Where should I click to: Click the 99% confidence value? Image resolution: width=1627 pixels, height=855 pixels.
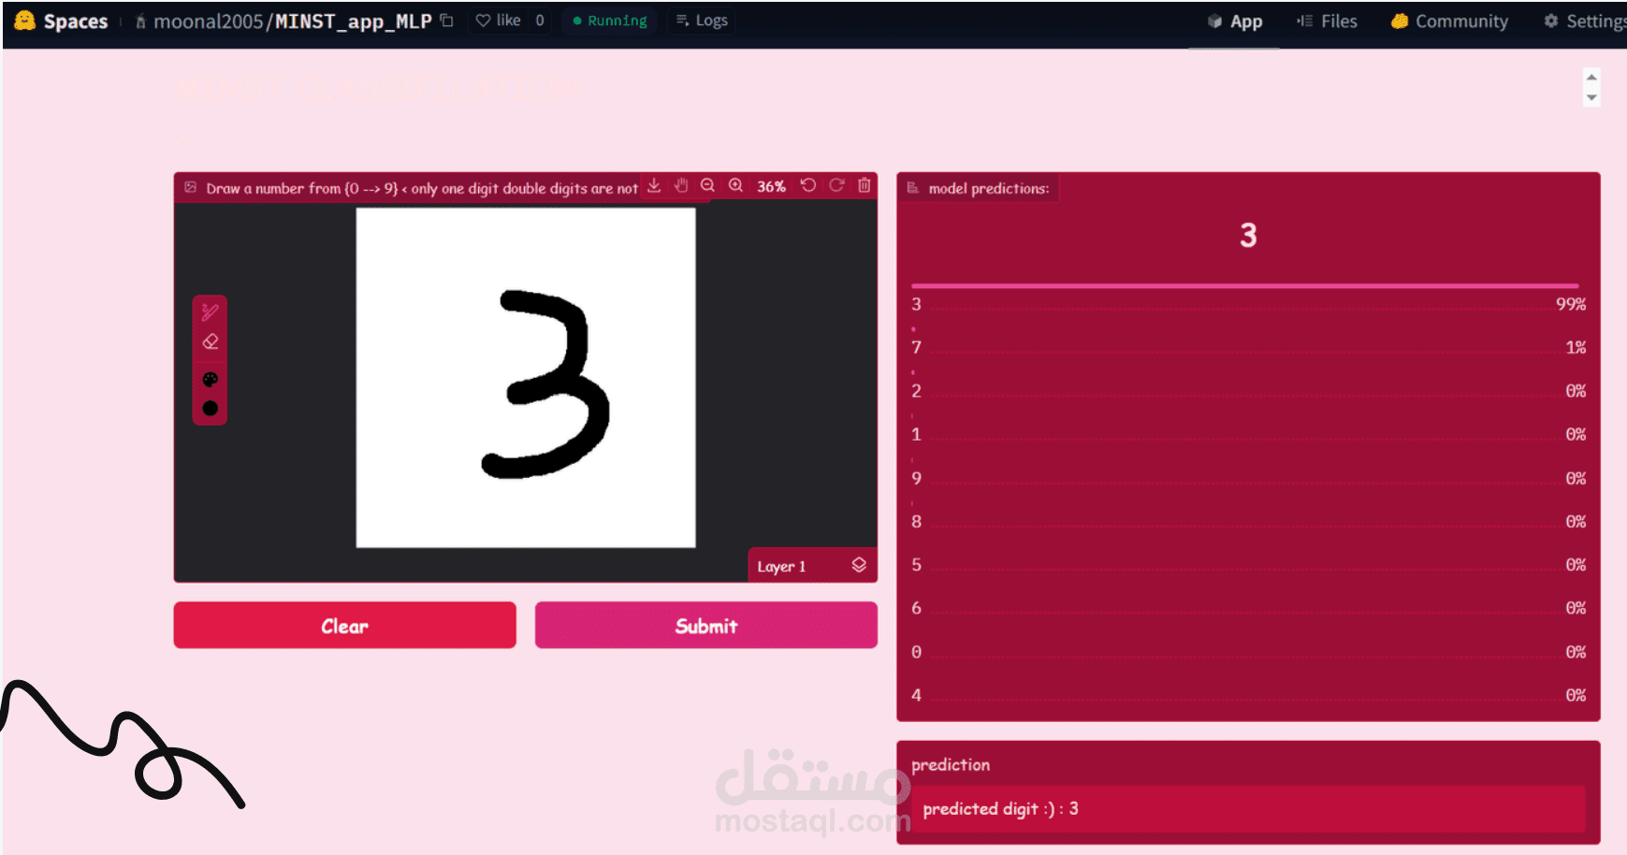[1571, 304]
